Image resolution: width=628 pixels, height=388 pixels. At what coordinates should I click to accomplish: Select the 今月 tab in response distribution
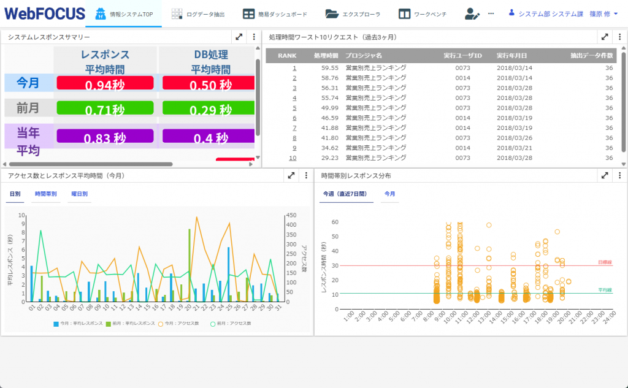(x=389, y=194)
